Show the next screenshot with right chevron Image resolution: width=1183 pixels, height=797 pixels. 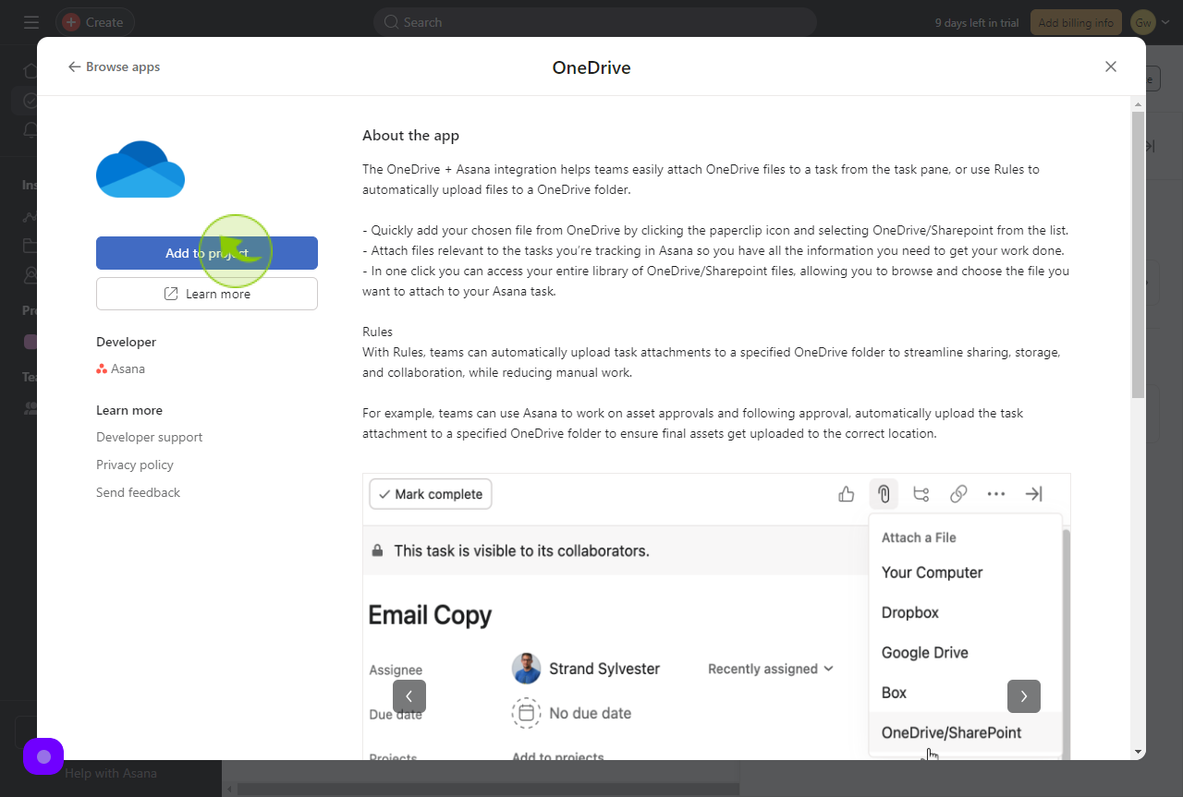tap(1024, 696)
